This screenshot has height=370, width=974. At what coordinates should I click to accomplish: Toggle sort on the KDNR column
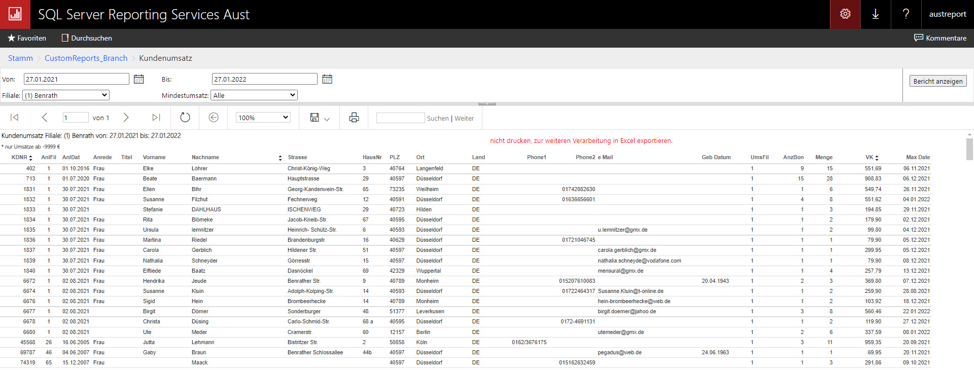coord(31,158)
